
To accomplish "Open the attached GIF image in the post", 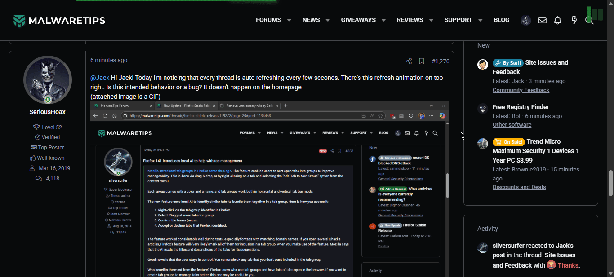I will 270,189.
